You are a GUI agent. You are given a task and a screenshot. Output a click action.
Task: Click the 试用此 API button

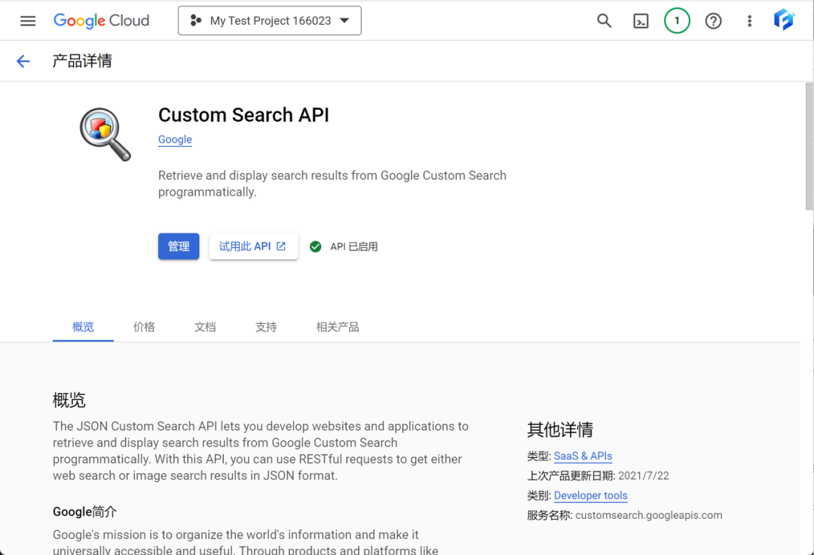[253, 246]
